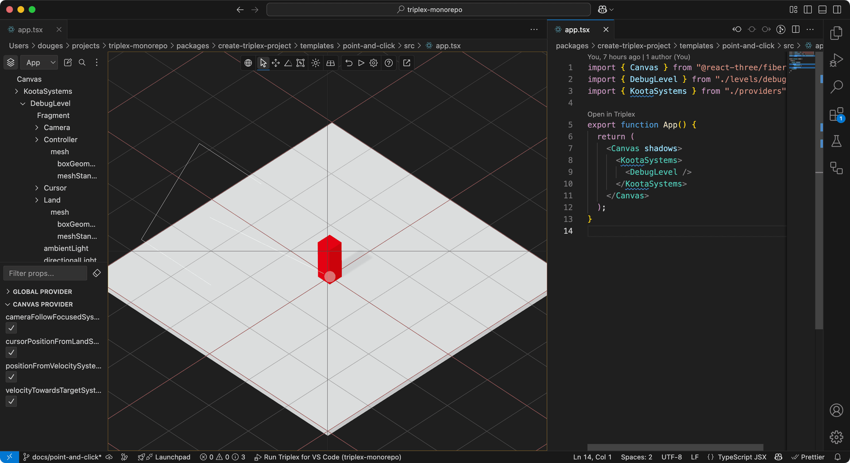This screenshot has width=850, height=463.
Task: Open the App component dropdown
Action: click(39, 63)
